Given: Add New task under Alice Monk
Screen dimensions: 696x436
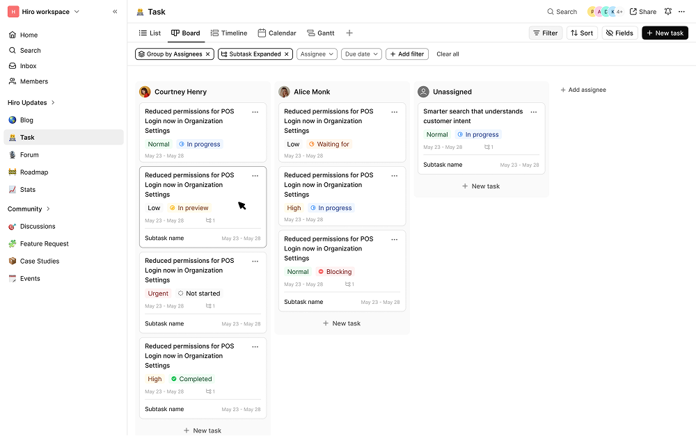Looking at the screenshot, I should tap(342, 323).
